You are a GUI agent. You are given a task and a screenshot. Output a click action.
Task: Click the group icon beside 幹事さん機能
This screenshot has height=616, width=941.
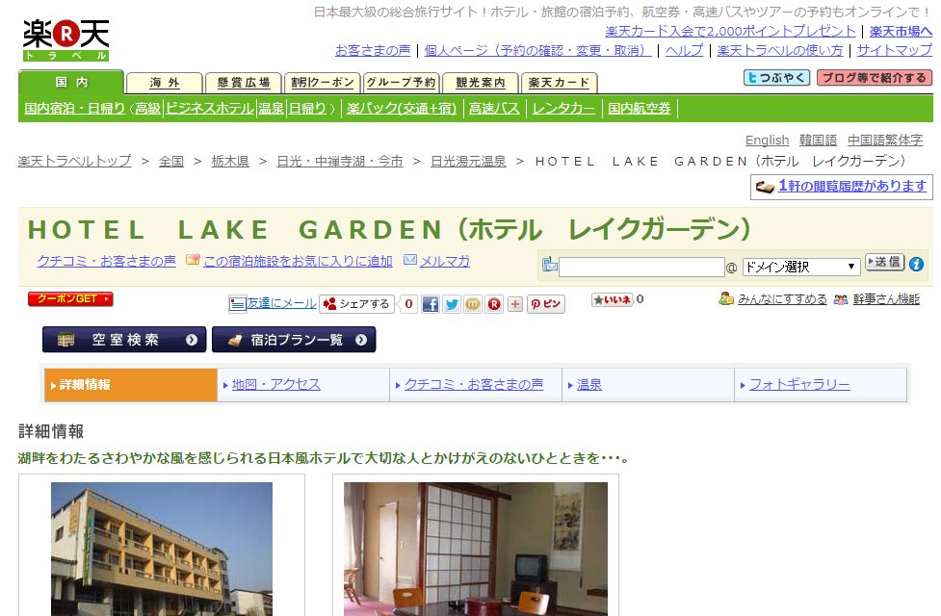[841, 299]
